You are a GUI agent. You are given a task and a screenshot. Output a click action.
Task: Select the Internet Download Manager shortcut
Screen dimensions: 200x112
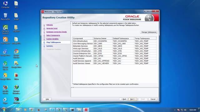tap(16, 90)
